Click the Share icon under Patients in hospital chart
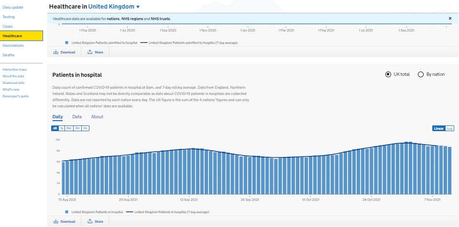459x227 pixels. coord(90,221)
